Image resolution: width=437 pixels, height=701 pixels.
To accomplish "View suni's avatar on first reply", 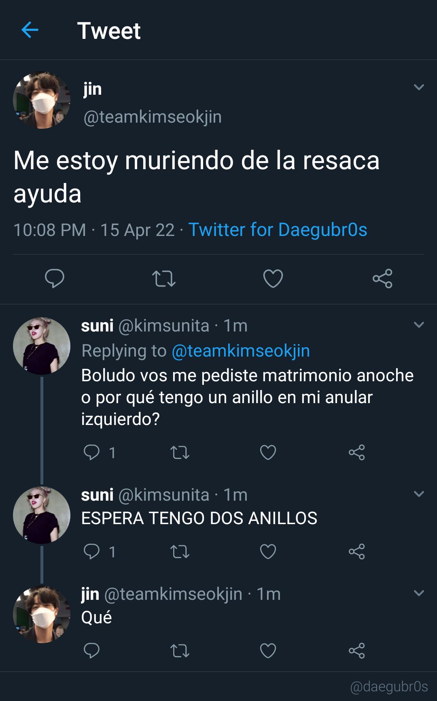I will (42, 346).
